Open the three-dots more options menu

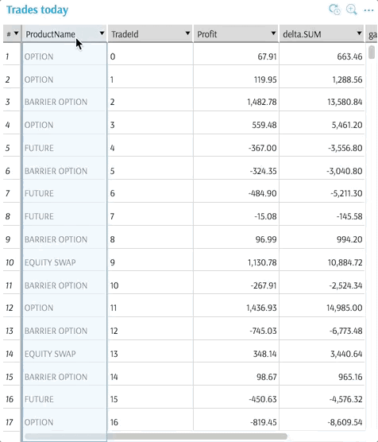pyautogui.click(x=368, y=10)
